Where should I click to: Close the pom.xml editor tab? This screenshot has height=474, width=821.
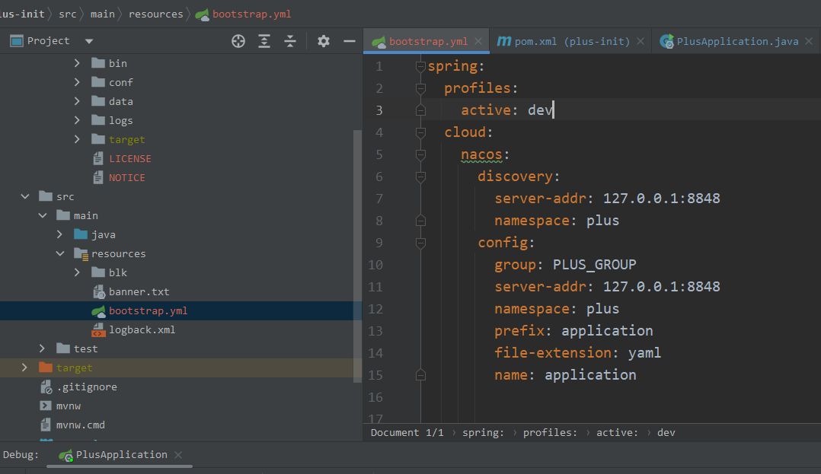click(641, 41)
